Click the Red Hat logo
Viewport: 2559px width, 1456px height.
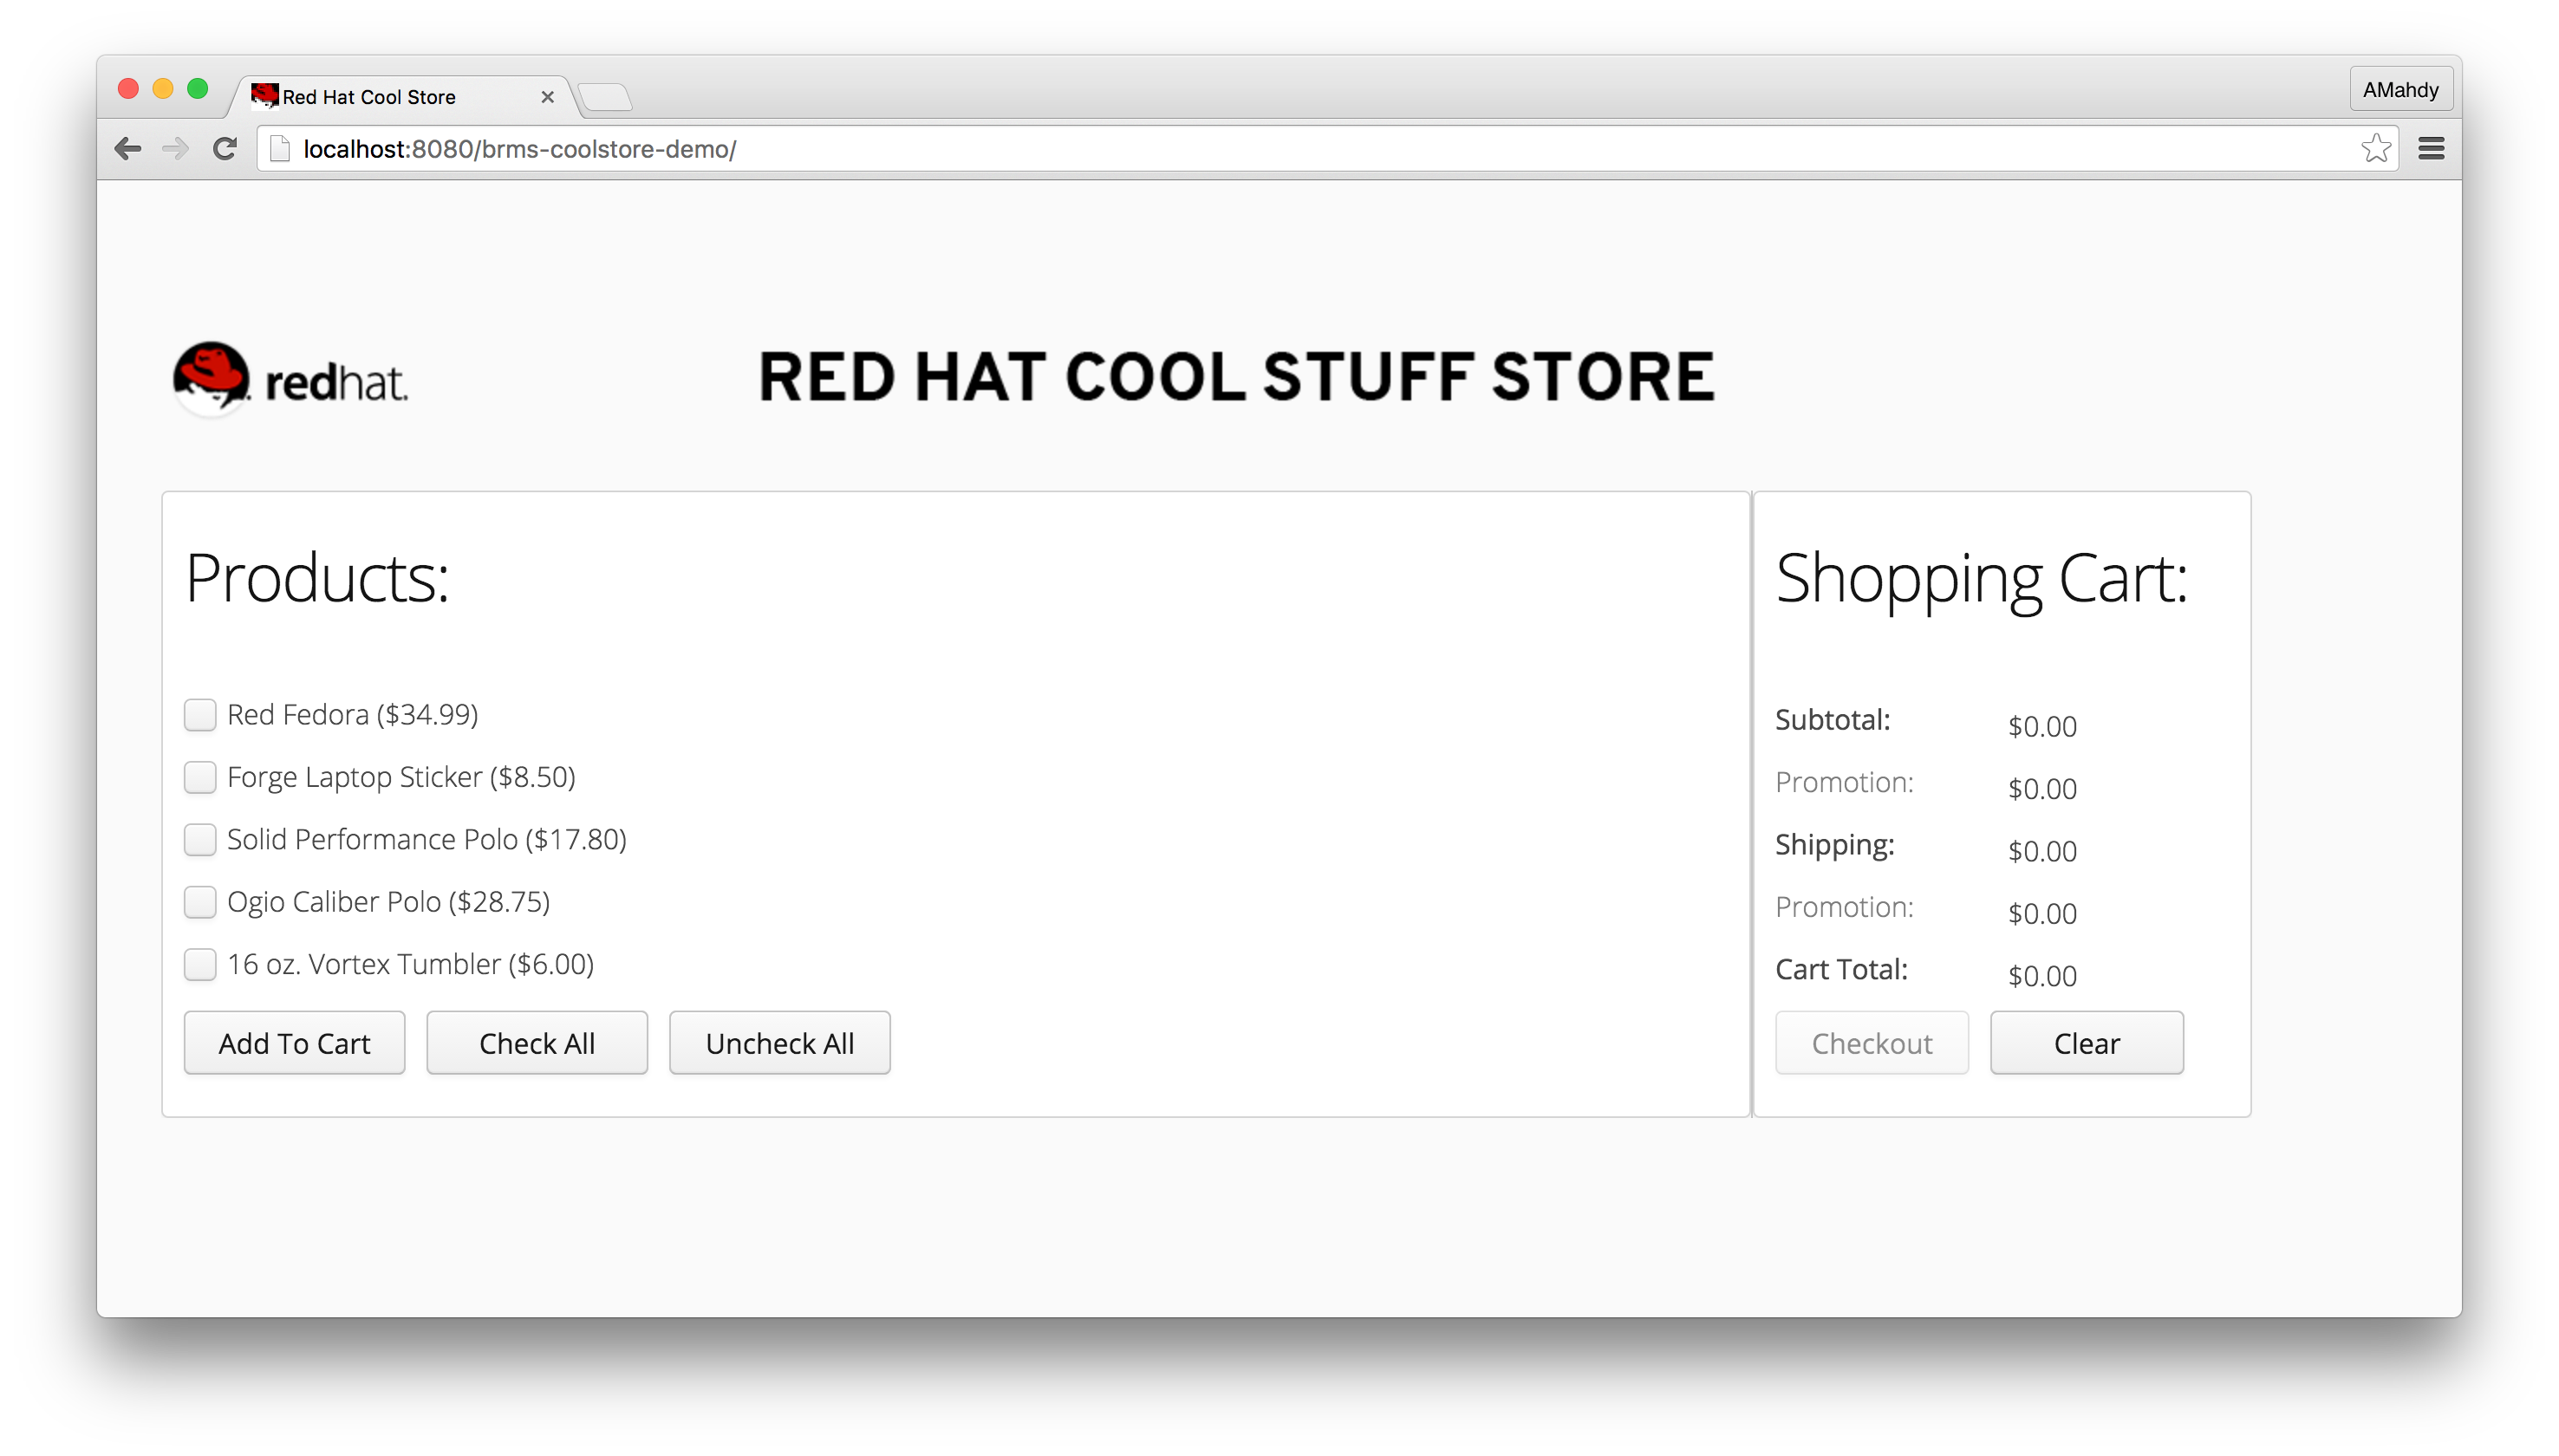290,379
